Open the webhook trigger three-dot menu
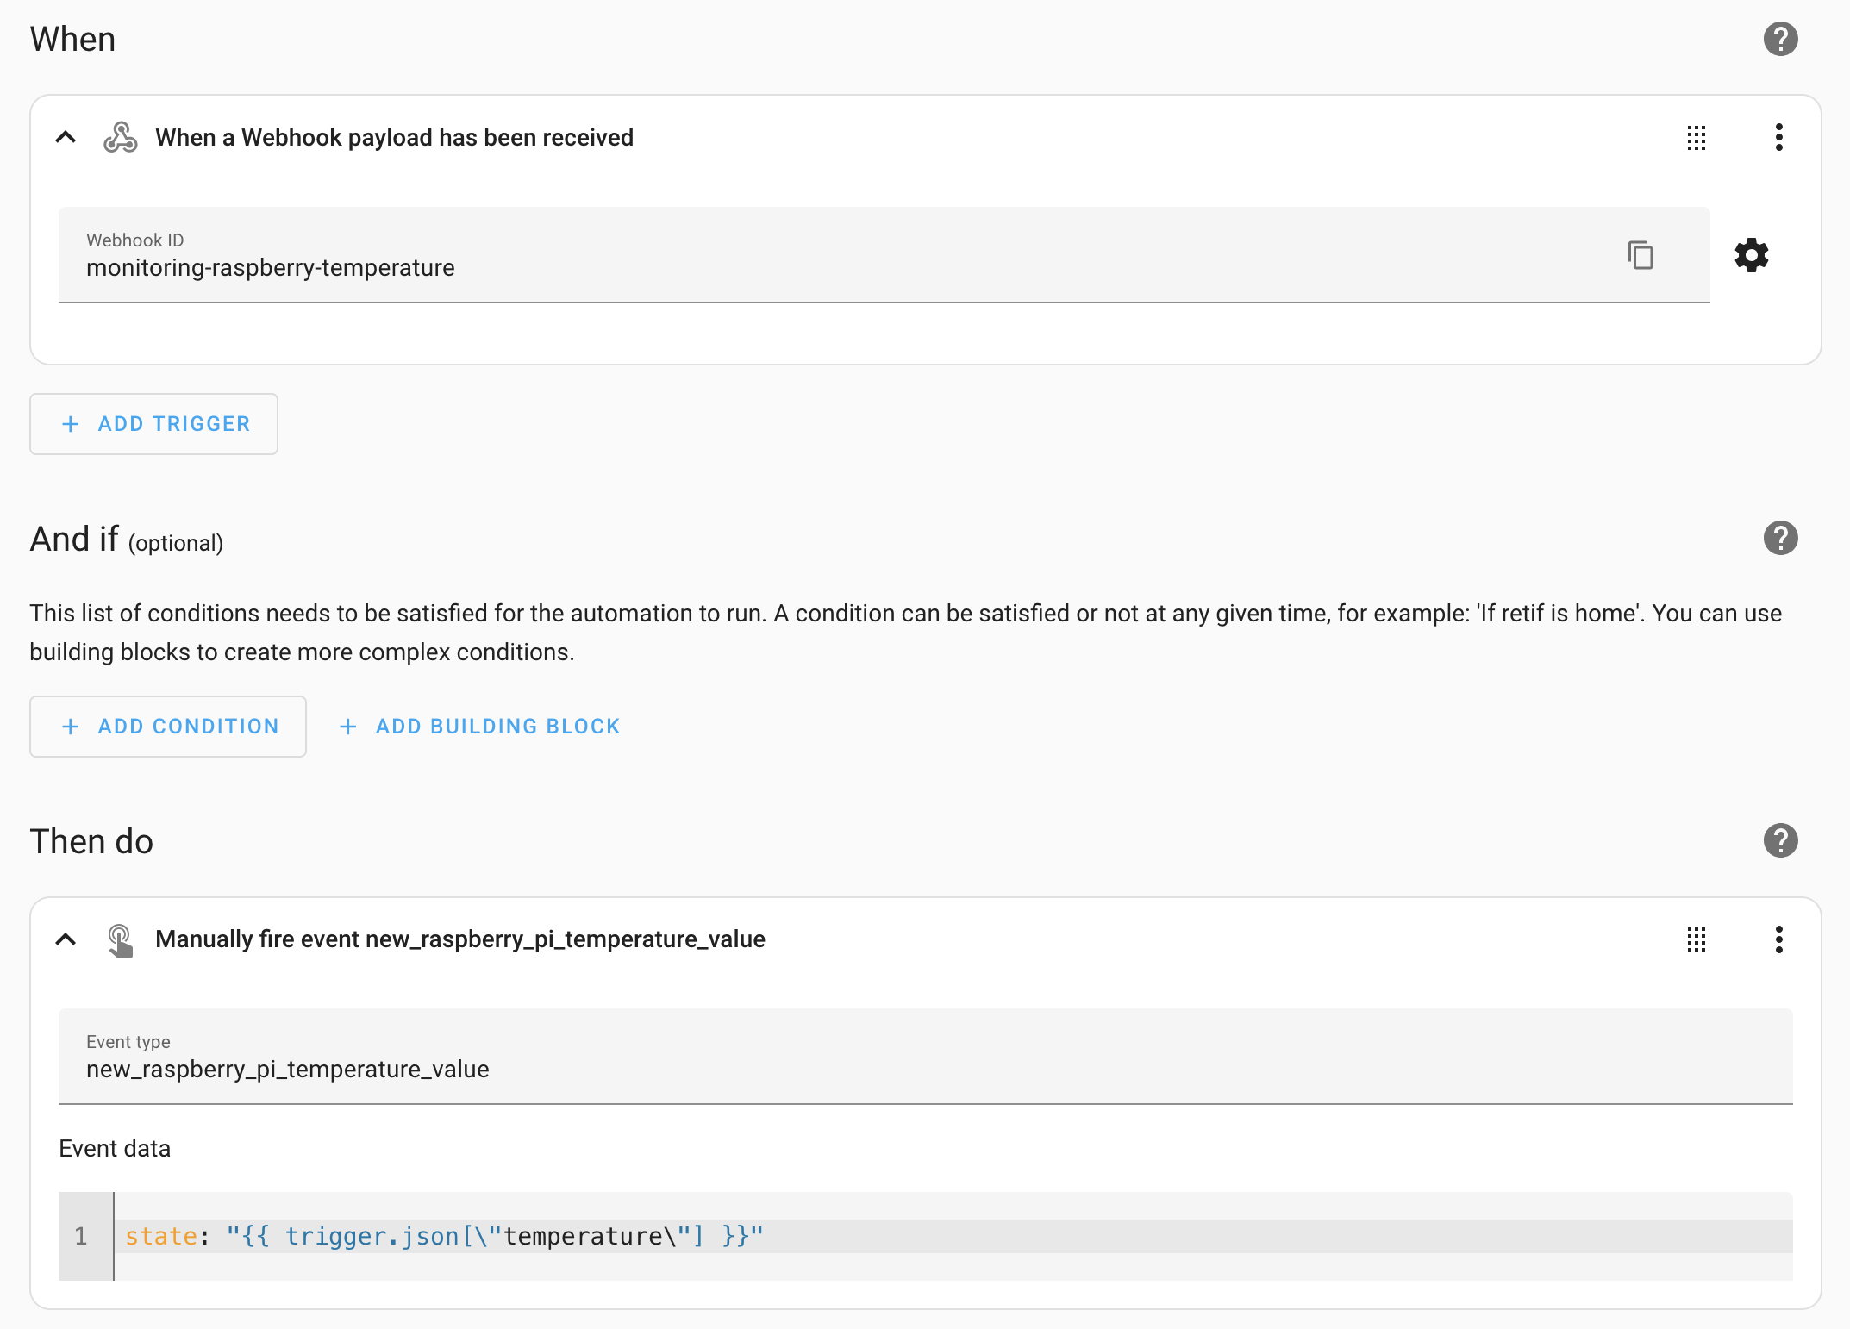Viewport: 1850px width, 1329px height. coord(1779,137)
